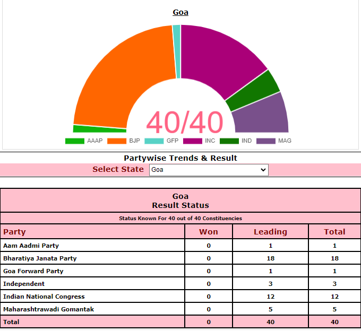Click the Party column header
Screen dimensions: 361x331
(x=14, y=232)
